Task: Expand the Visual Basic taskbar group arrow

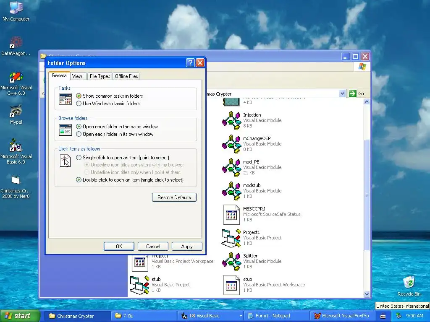Action: coord(241,316)
